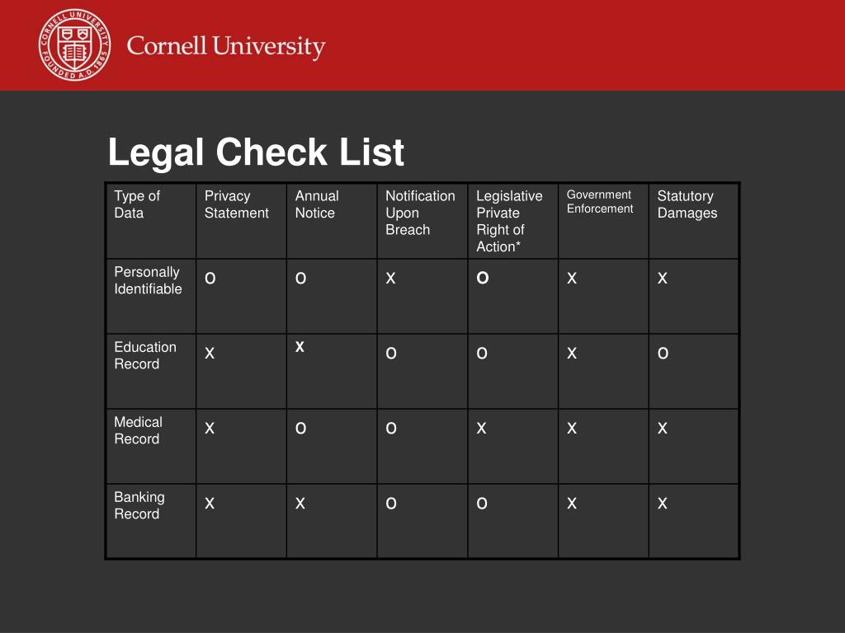The image size is (845, 633).
Task: Click Banking Record's Privacy Statement X mark
Action: click(210, 504)
